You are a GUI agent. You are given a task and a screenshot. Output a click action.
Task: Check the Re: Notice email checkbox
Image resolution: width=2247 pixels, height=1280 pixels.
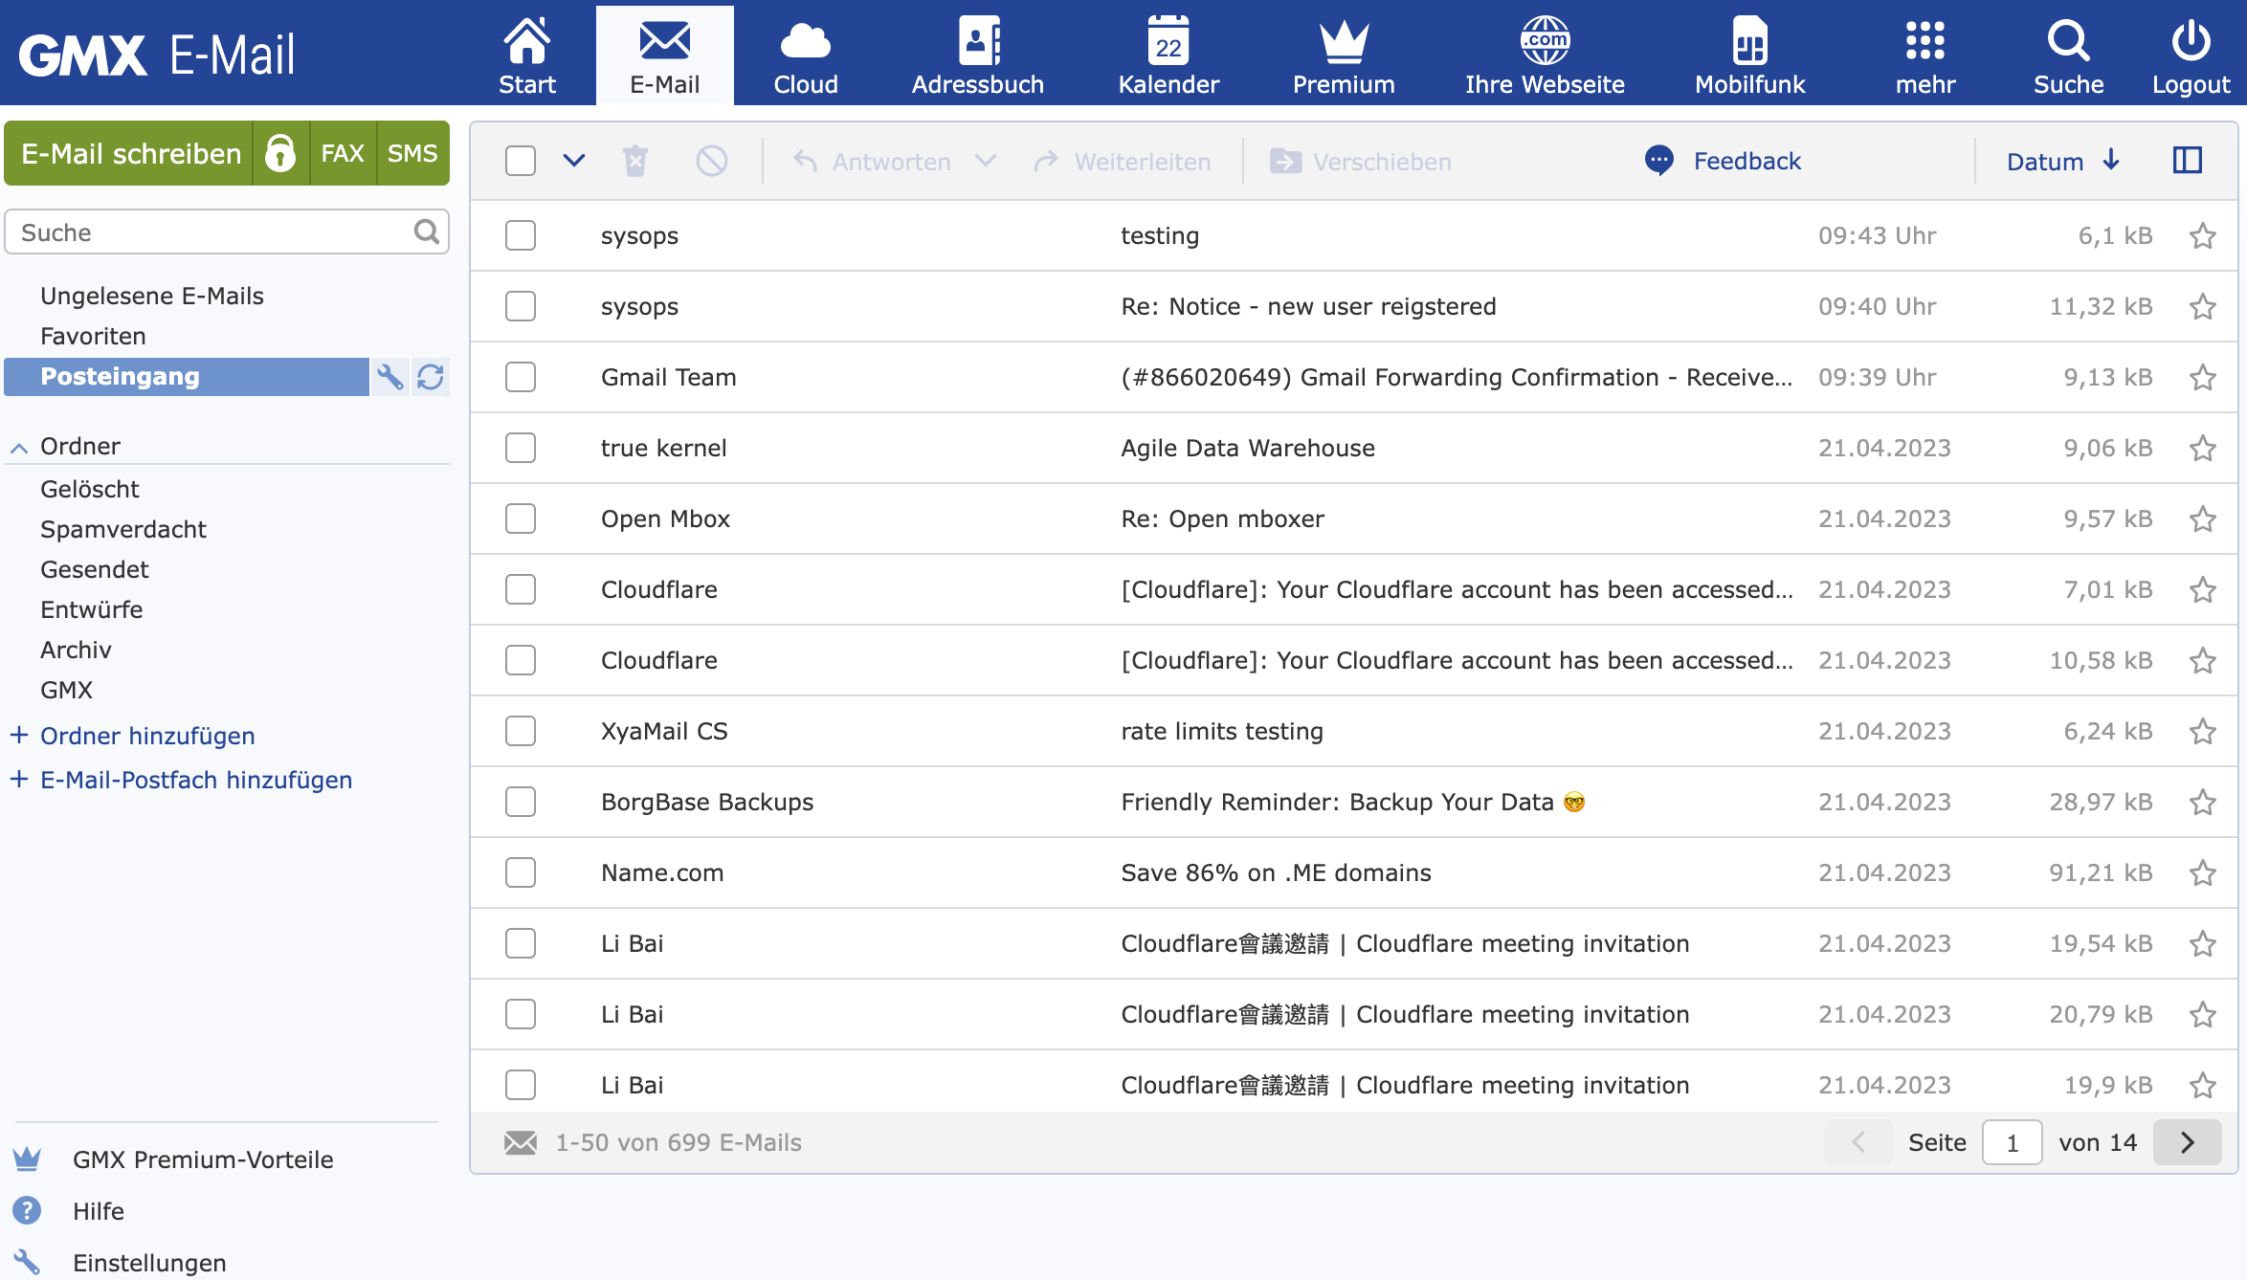tap(521, 306)
